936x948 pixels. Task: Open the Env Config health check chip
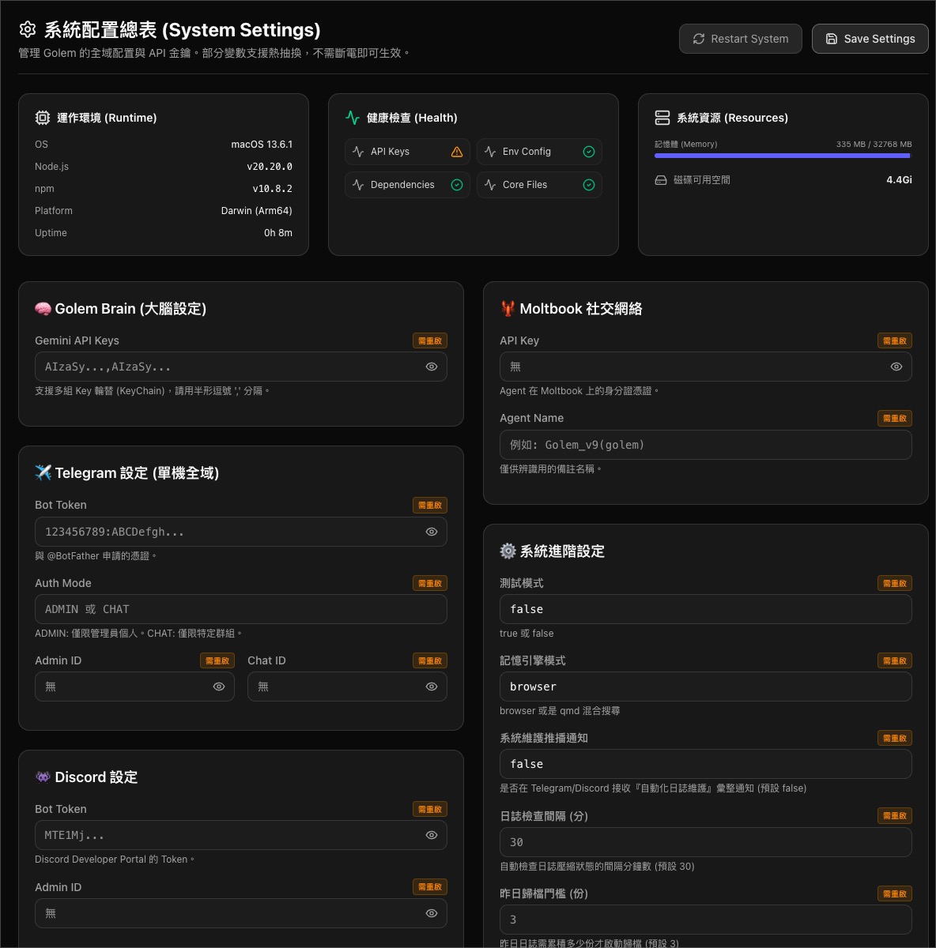tap(539, 152)
